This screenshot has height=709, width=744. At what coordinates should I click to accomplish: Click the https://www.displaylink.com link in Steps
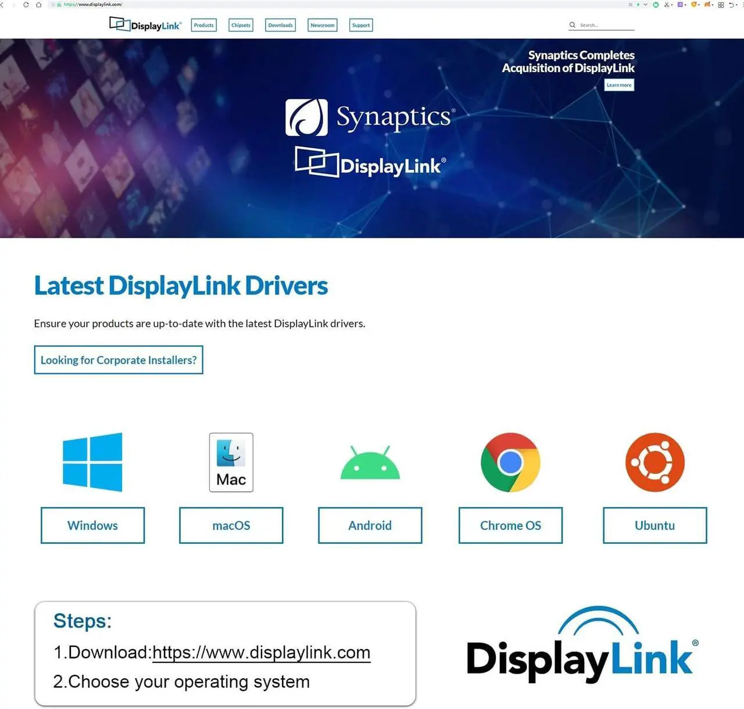[x=261, y=653]
